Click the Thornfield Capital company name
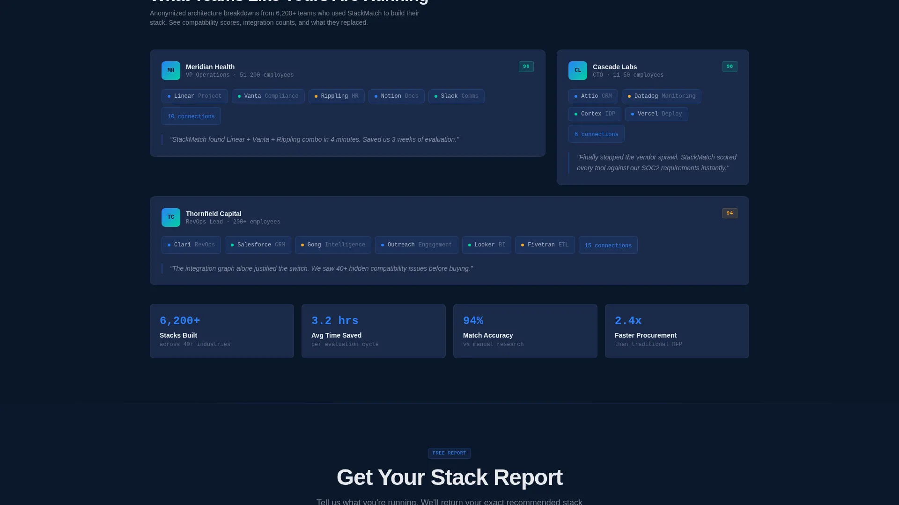 pyautogui.click(x=214, y=214)
